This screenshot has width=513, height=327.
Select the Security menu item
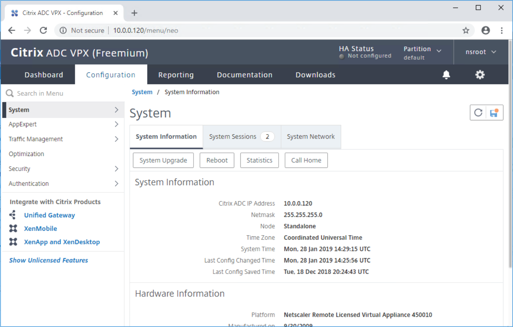63,169
